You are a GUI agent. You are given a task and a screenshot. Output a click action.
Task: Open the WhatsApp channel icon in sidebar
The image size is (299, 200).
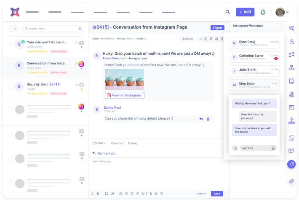(x=291, y=138)
